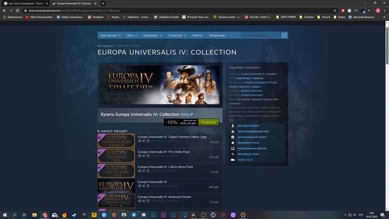Open Telegram from the taskbar
This screenshot has width=389, height=219.
[x=134, y=215]
